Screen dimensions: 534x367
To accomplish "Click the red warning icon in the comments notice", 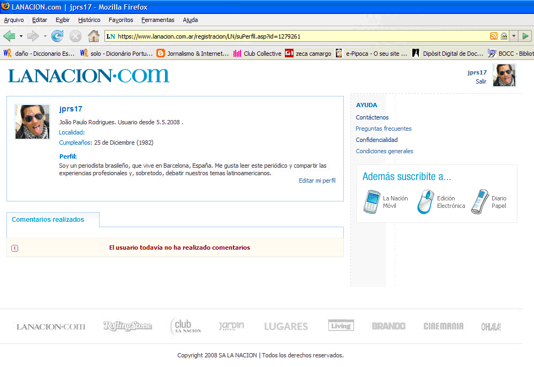I will point(14,248).
